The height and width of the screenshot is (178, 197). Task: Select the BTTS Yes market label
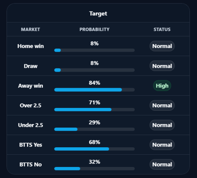tap(31, 145)
